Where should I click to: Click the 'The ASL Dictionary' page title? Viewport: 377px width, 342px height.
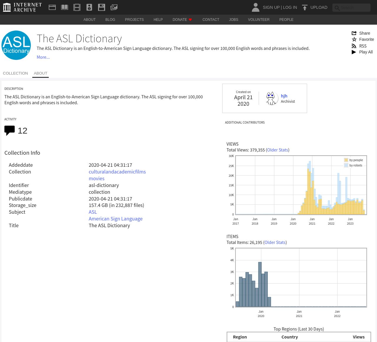click(79, 39)
